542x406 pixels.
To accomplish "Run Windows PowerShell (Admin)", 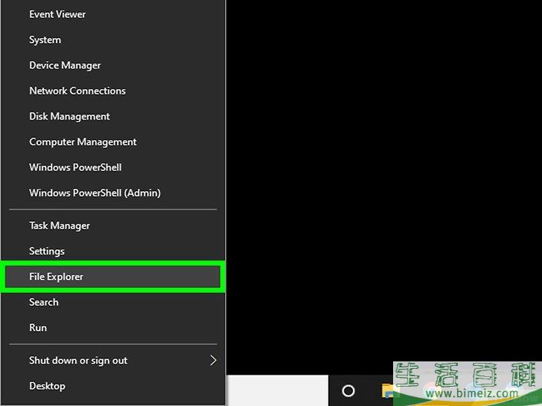I will [95, 193].
